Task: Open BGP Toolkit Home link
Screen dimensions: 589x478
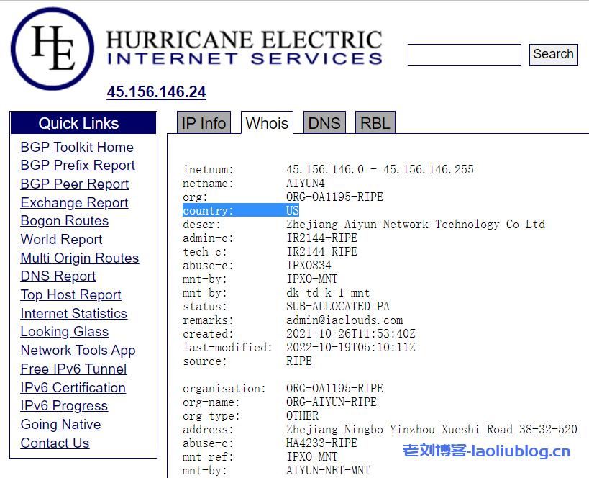Action: [77, 148]
